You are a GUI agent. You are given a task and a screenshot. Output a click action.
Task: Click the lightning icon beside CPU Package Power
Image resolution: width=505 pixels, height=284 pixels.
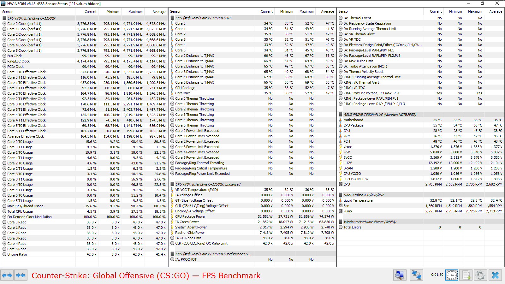(172, 216)
